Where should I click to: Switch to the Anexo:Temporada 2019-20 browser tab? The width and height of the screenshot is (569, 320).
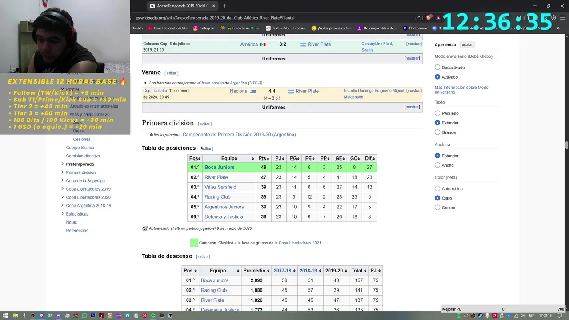point(182,6)
